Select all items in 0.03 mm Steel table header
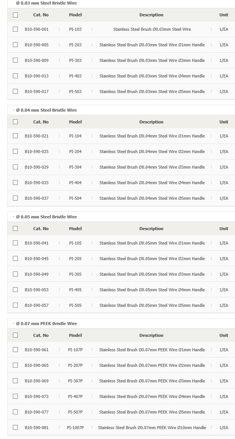 click(x=16, y=15)
